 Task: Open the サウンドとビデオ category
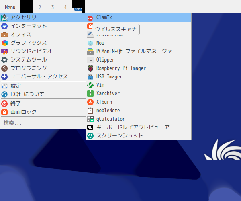point(43,51)
